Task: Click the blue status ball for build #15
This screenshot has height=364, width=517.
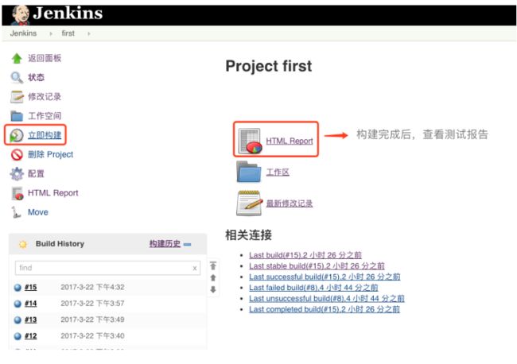Action: pyautogui.click(x=17, y=288)
